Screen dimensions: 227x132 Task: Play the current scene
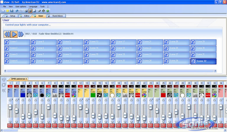pos(14,34)
